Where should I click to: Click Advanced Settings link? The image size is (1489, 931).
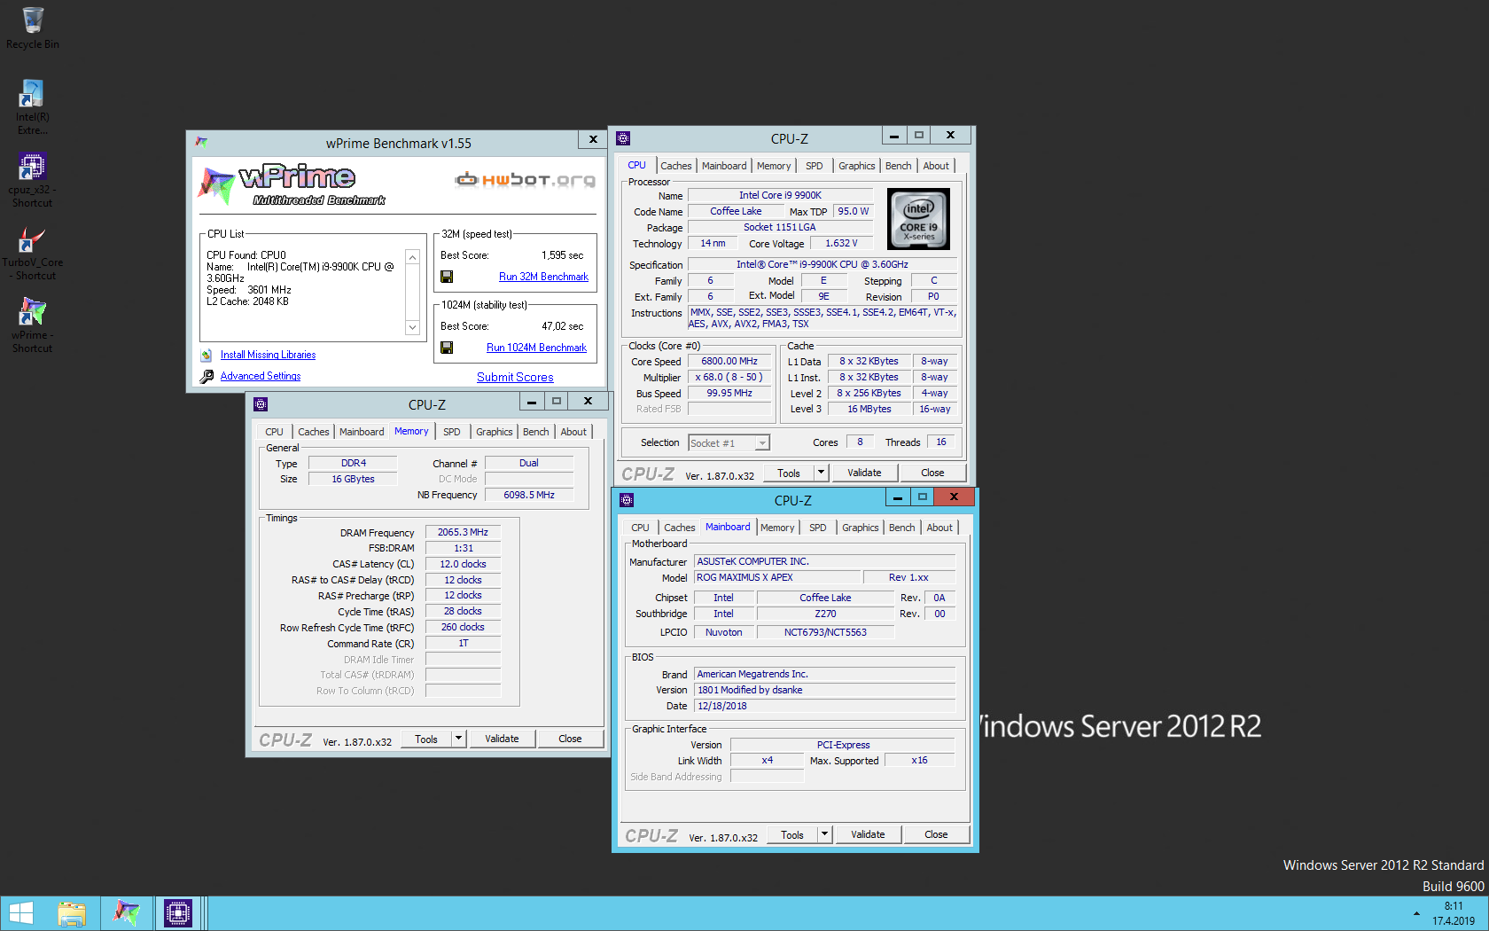click(x=261, y=376)
